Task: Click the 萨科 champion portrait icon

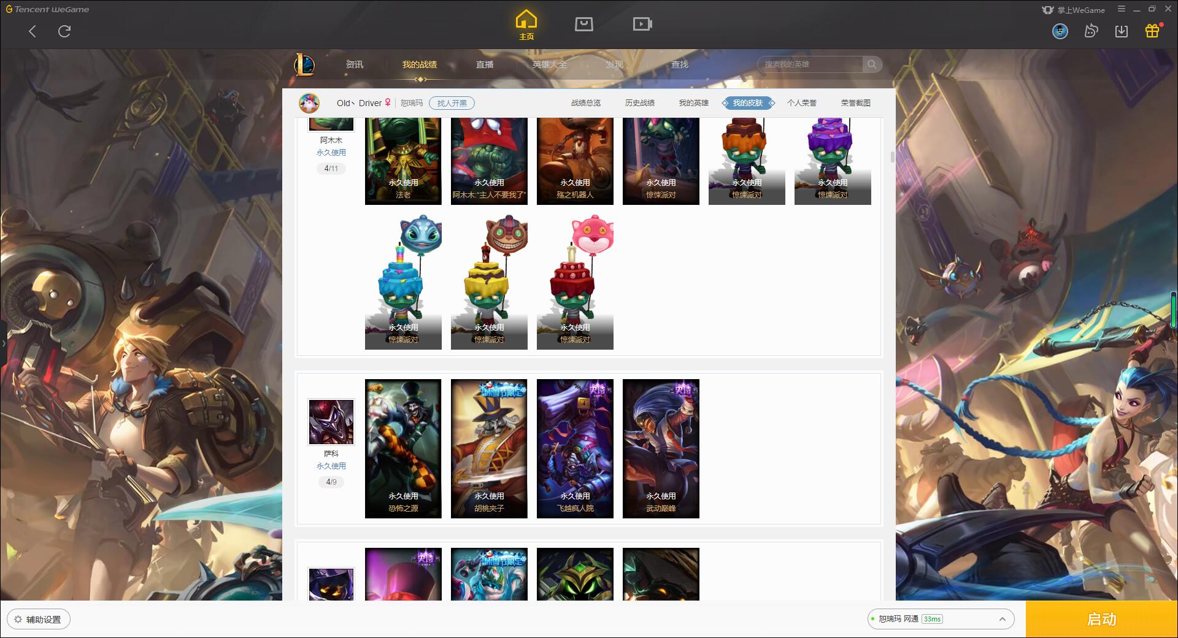Action: pyautogui.click(x=331, y=422)
